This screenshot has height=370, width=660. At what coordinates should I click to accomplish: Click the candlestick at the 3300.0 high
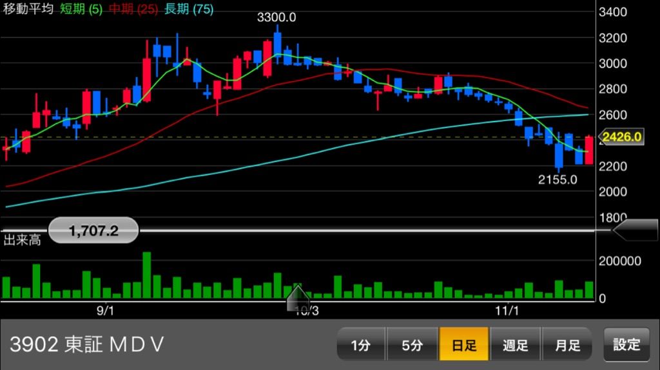[x=277, y=44]
